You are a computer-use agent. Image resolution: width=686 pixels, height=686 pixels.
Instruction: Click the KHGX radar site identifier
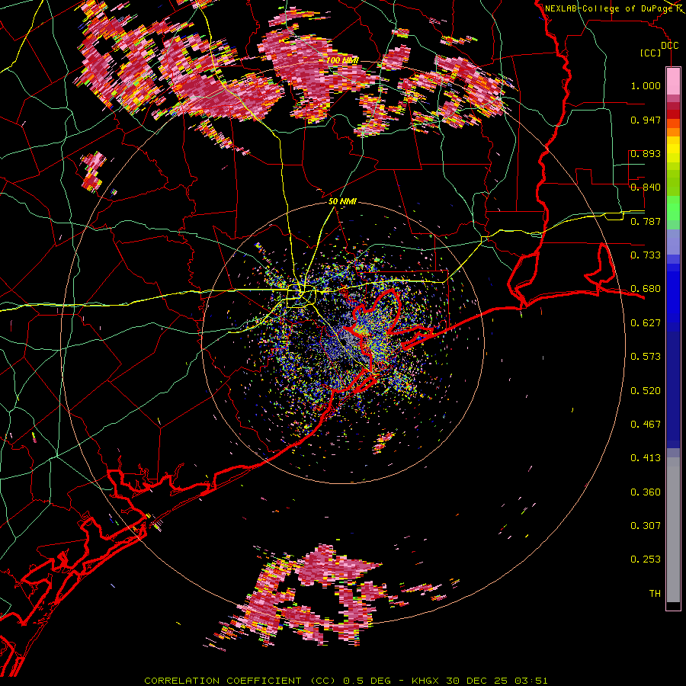point(425,681)
